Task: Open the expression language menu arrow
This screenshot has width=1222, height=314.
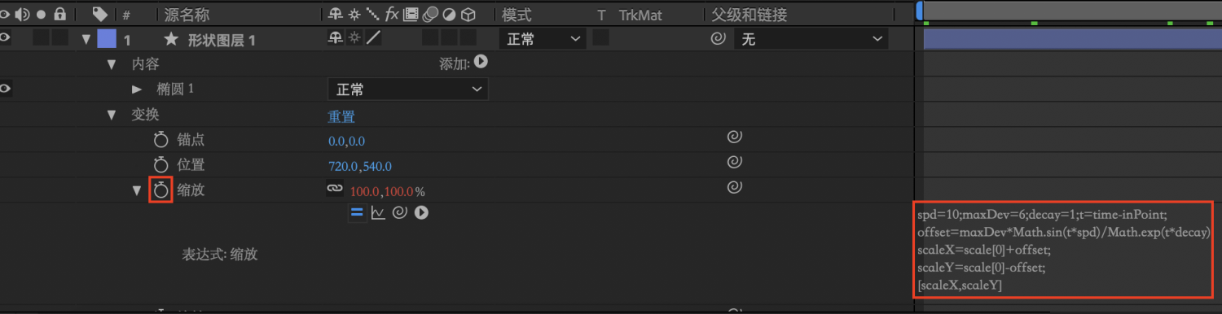Action: click(421, 212)
